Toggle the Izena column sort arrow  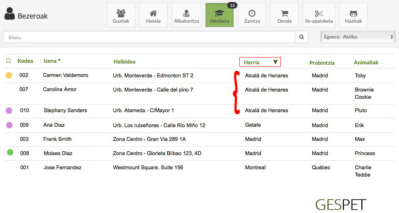pos(59,60)
